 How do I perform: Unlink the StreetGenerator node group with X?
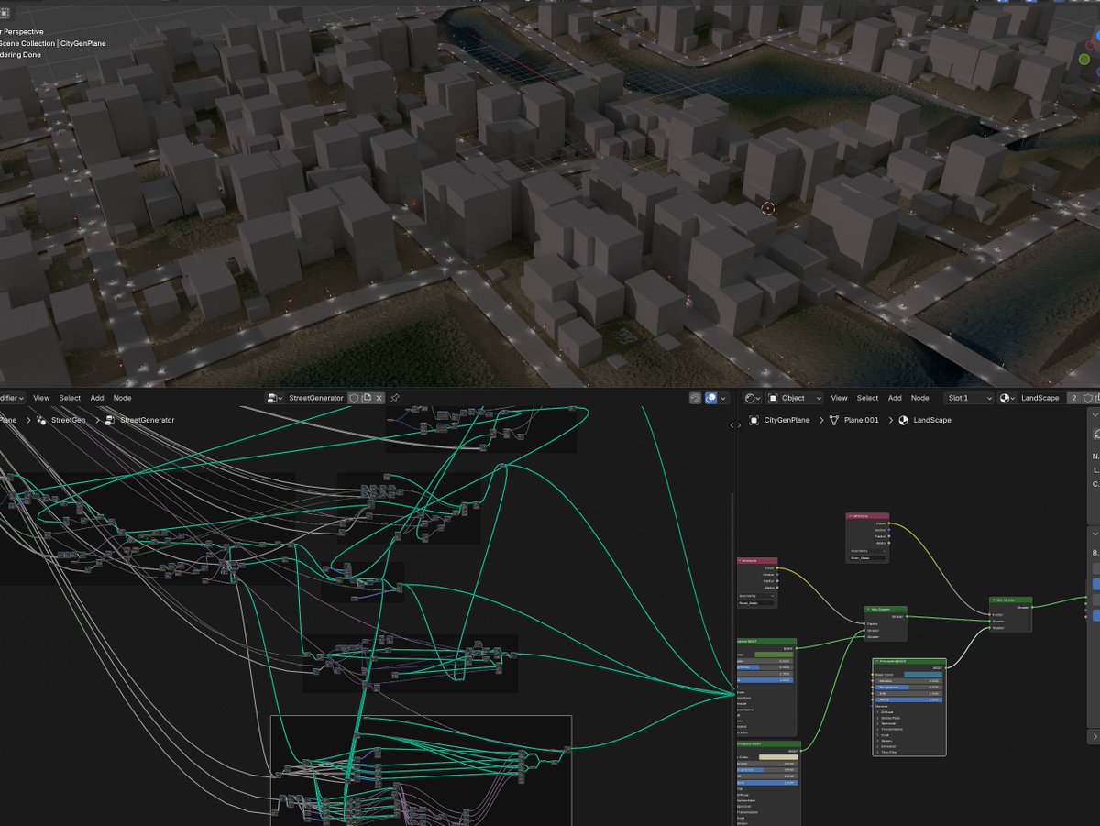click(x=379, y=398)
